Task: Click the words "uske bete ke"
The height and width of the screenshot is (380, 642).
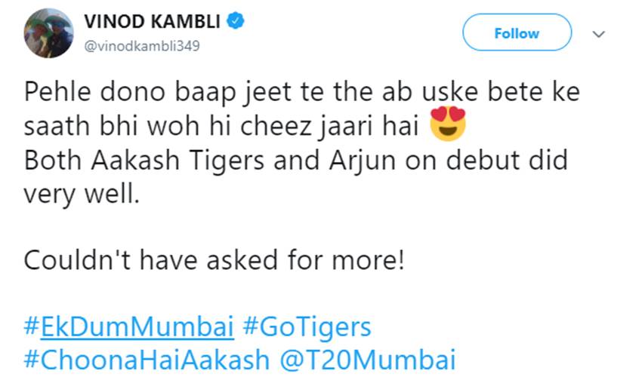Action: 502,91
